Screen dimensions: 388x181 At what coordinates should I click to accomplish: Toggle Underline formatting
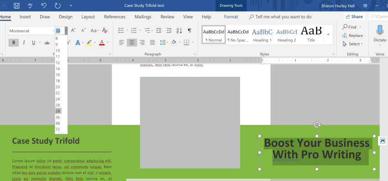(34, 43)
